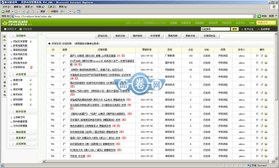Switch to the 采集 vertical sidebar tab
Viewport: 279px width, 168px height.
pyautogui.click(x=5, y=66)
